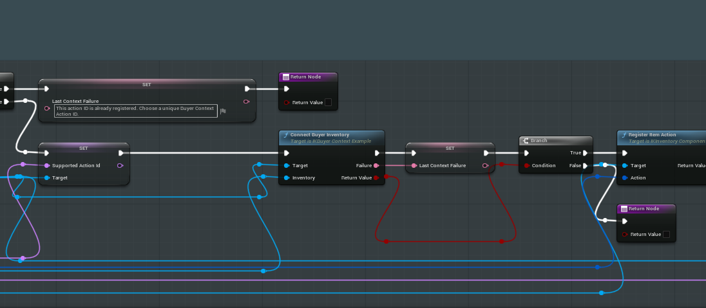Click Connect Buyer Inventory Failure output pin
This screenshot has width=706, height=308.
click(376, 165)
